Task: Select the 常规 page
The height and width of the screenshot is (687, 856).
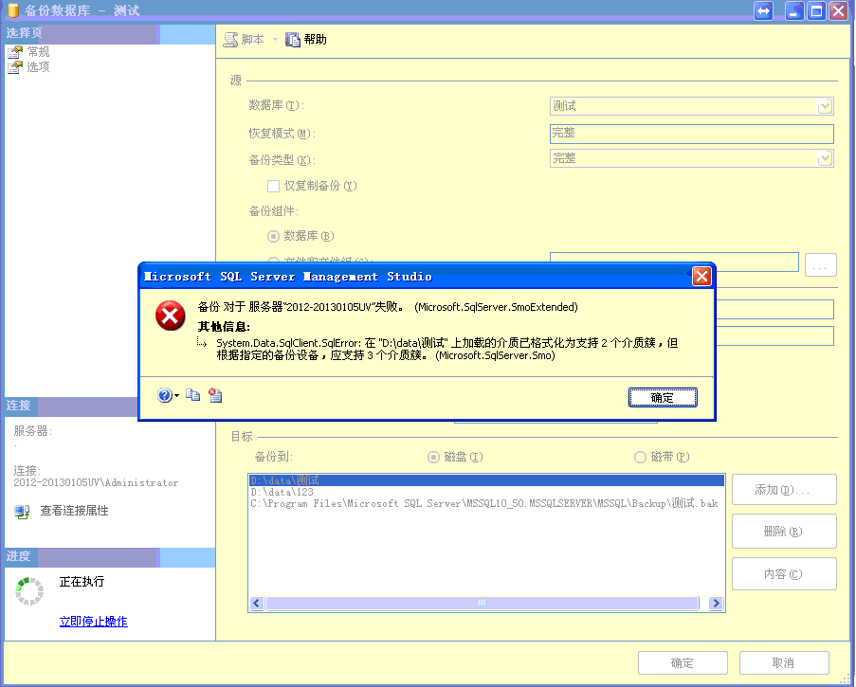Action: pyautogui.click(x=38, y=52)
